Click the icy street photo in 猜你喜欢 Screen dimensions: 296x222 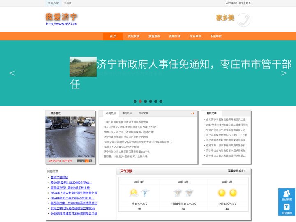[x=70, y=137]
